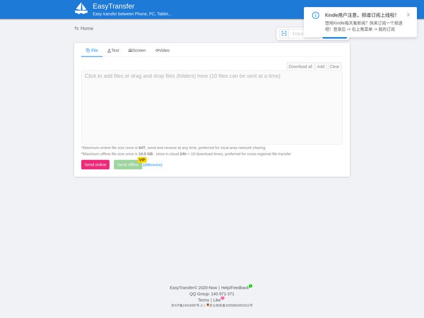This screenshot has height=318, width=424.
Task: Click the Download all button
Action: pyautogui.click(x=300, y=67)
